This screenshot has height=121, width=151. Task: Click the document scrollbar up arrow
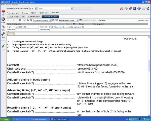(x=149, y=37)
